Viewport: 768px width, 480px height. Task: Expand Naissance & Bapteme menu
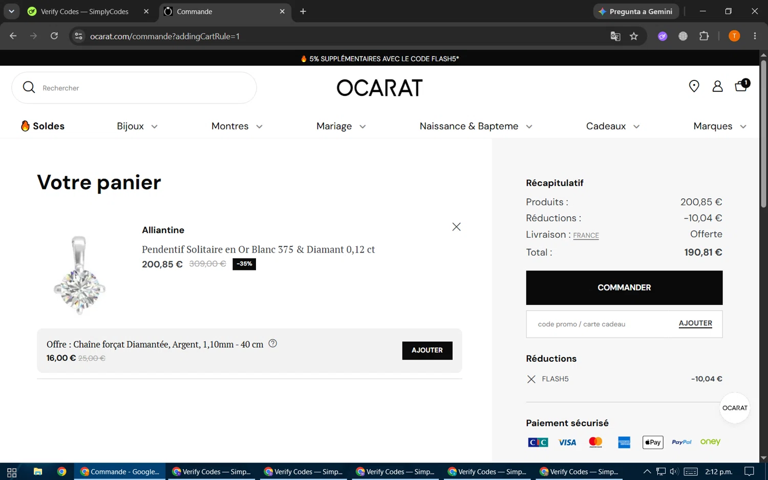click(476, 126)
